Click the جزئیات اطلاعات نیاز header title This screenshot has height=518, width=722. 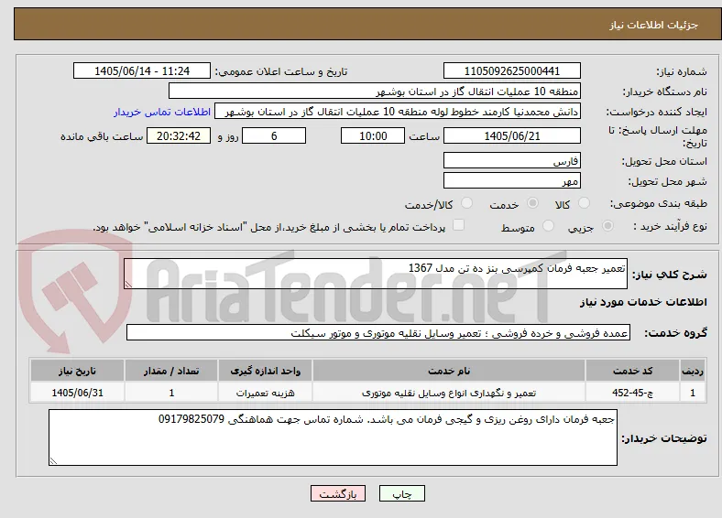coord(654,25)
